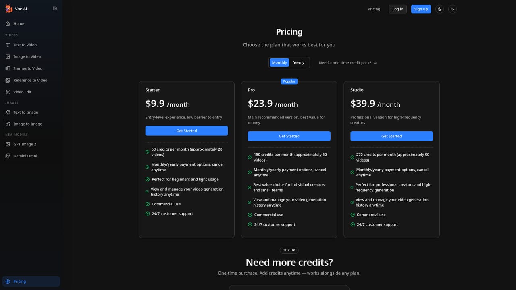The image size is (516, 290).
Task: Launch Video Edit from the sidebar
Action: pos(31,92)
